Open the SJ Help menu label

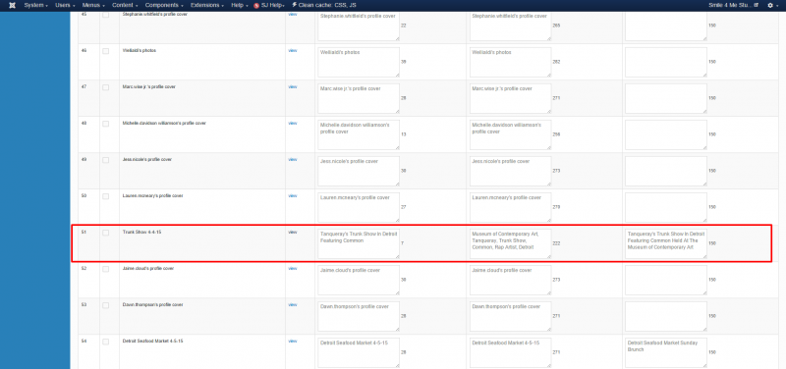[273, 5]
